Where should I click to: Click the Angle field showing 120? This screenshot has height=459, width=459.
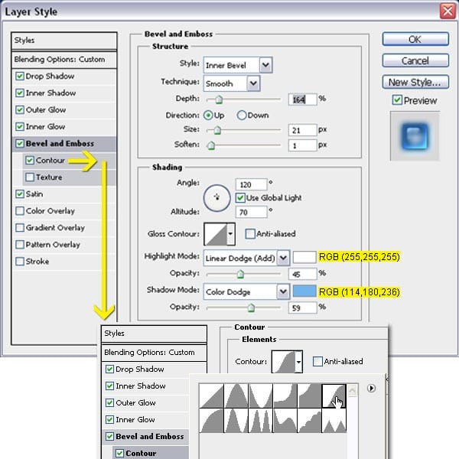[x=251, y=184]
